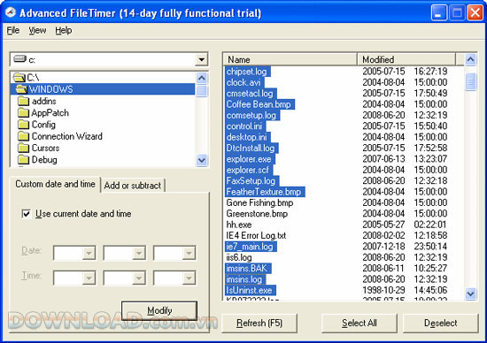Open the c: drive dropdown arrow
487x343 pixels.
(202, 59)
